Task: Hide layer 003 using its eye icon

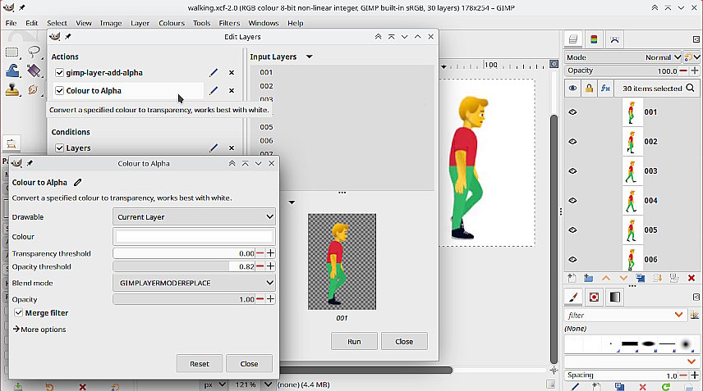Action: (572, 171)
